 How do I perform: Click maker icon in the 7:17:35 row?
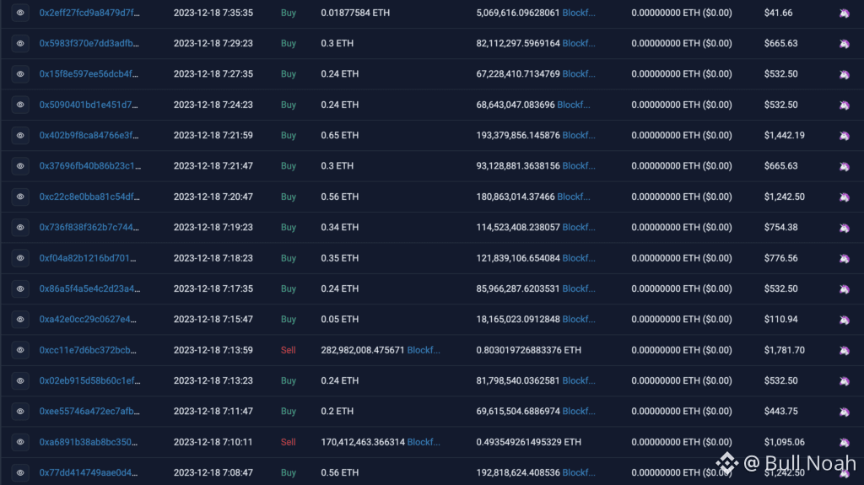(x=844, y=289)
